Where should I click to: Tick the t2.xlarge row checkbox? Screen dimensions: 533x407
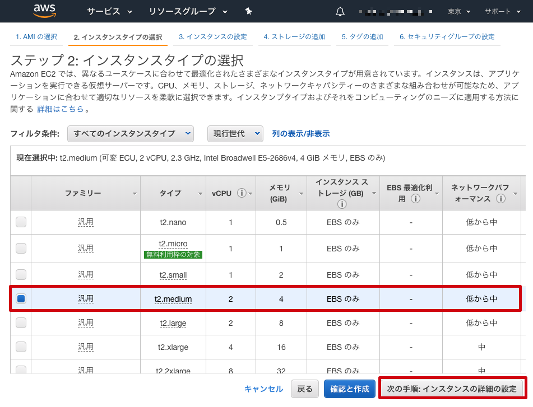[x=21, y=347]
